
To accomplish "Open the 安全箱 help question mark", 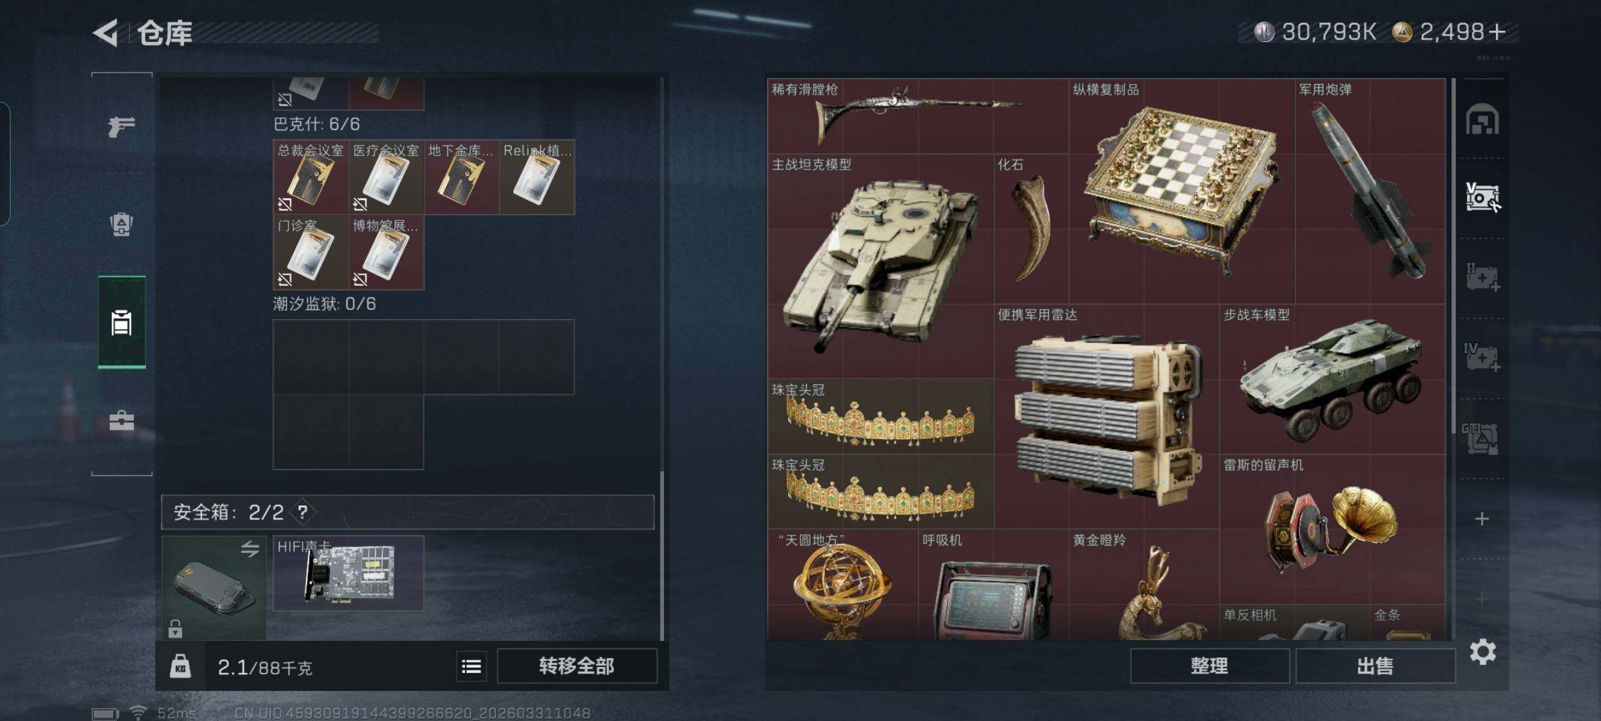I will (x=303, y=512).
